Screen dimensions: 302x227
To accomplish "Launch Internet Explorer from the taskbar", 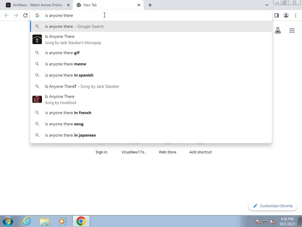I will (x=26, y=221).
